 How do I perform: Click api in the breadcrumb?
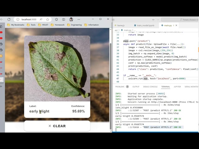click(116, 30)
